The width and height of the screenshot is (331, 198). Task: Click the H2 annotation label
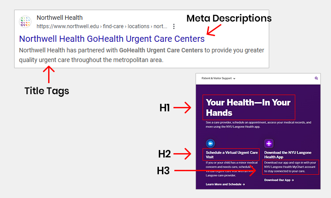coord(165,154)
